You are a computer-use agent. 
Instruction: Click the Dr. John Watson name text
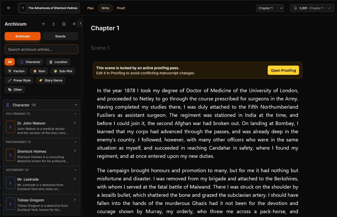click(x=31, y=123)
